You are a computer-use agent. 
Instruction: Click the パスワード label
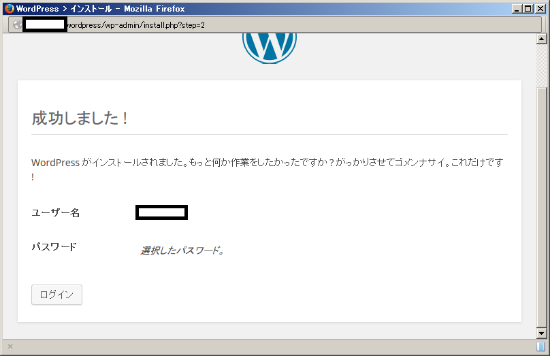coord(54,247)
